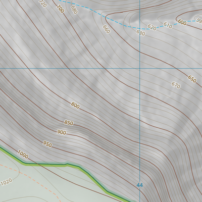Select the 1020 contour label
The width and height of the screenshot is (202, 202).
[x=7, y=182]
